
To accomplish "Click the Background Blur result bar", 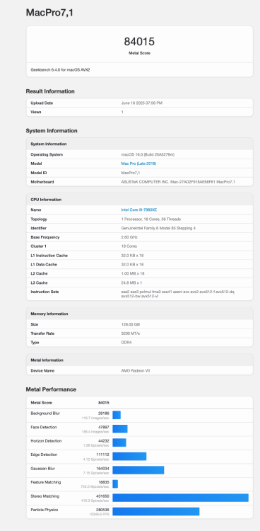I will (x=117, y=415).
